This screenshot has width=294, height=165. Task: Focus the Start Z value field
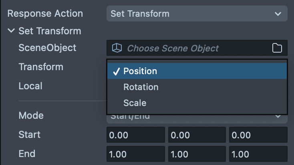[258, 135]
